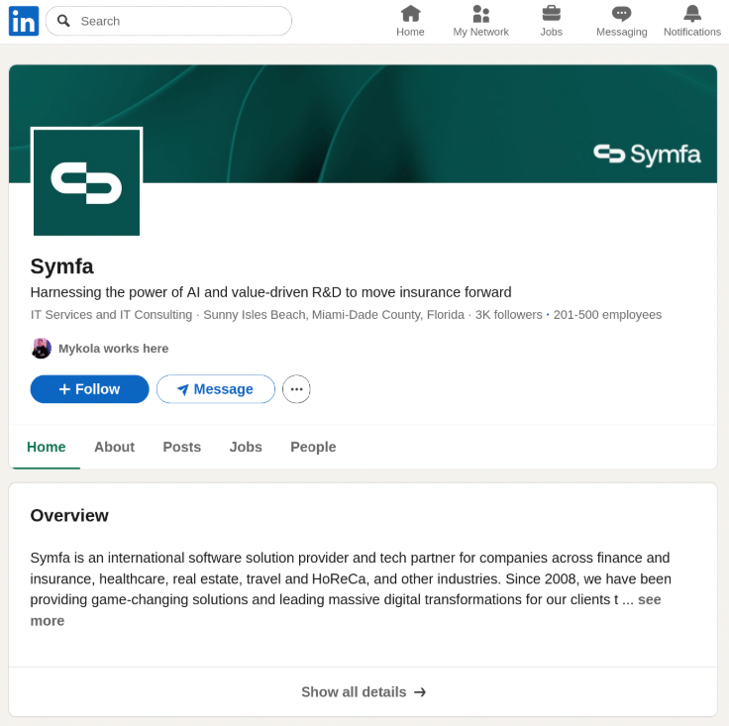Switch to the People tab
This screenshot has height=726, width=729.
[x=313, y=447]
